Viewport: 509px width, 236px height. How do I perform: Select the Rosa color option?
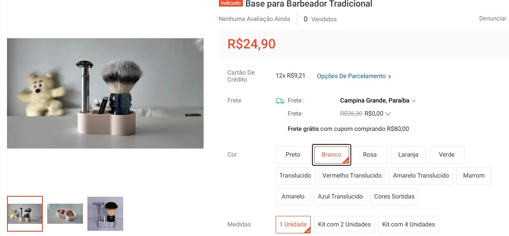click(370, 154)
